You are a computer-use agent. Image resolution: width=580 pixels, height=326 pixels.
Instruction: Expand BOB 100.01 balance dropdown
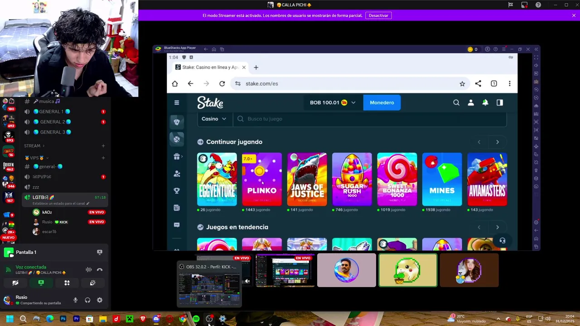coord(353,102)
